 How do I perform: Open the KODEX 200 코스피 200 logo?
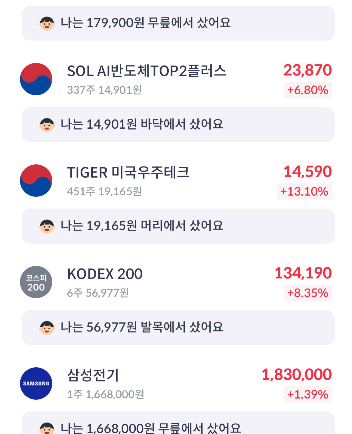[x=36, y=282]
